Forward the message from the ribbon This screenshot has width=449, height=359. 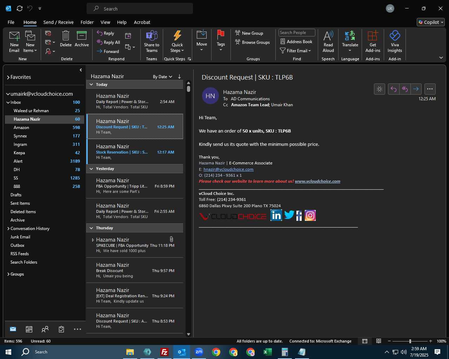(108, 52)
